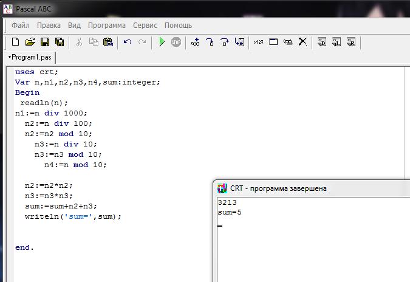Click the Step Over debug icon
The width and height of the screenshot is (410, 282).
[210, 42]
